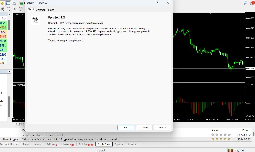This screenshot has height=152, width=255.
Task: Click the 'Thanks for support this product' text
Action: click(66, 41)
